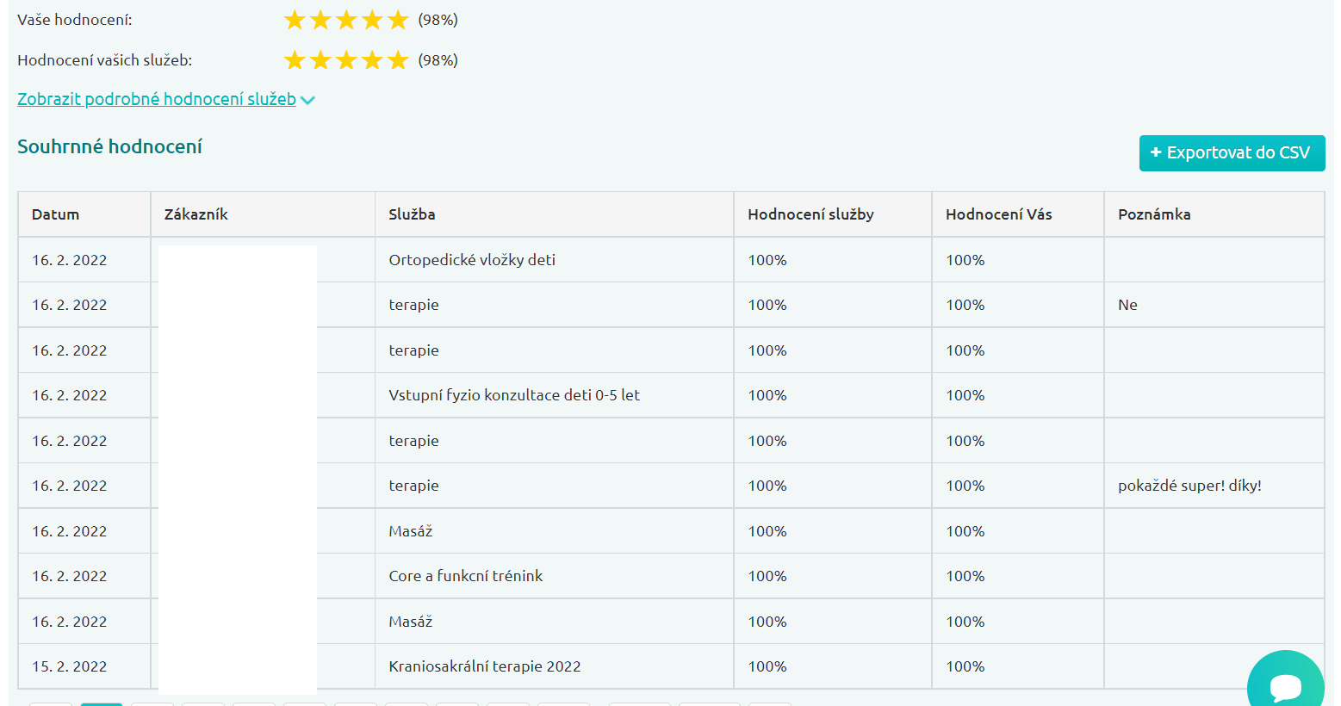
Task: Click first star in Hodnocení vašich služeb row
Action: (x=295, y=60)
